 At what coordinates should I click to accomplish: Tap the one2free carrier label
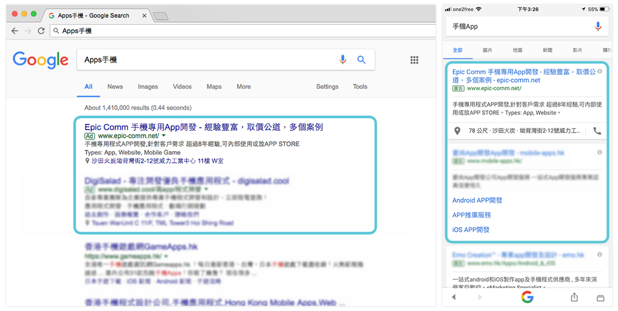pos(462,9)
